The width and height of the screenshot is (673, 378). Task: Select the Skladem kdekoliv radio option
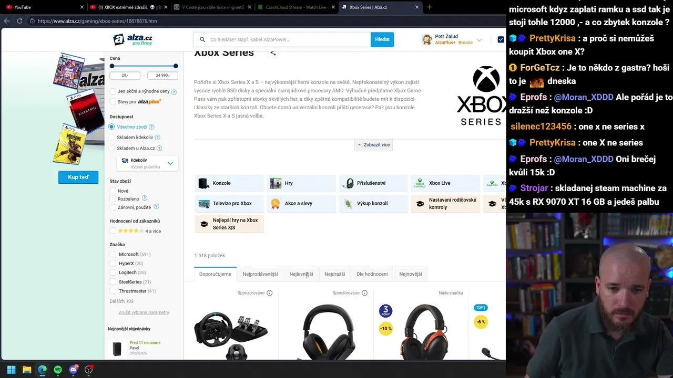click(111, 138)
